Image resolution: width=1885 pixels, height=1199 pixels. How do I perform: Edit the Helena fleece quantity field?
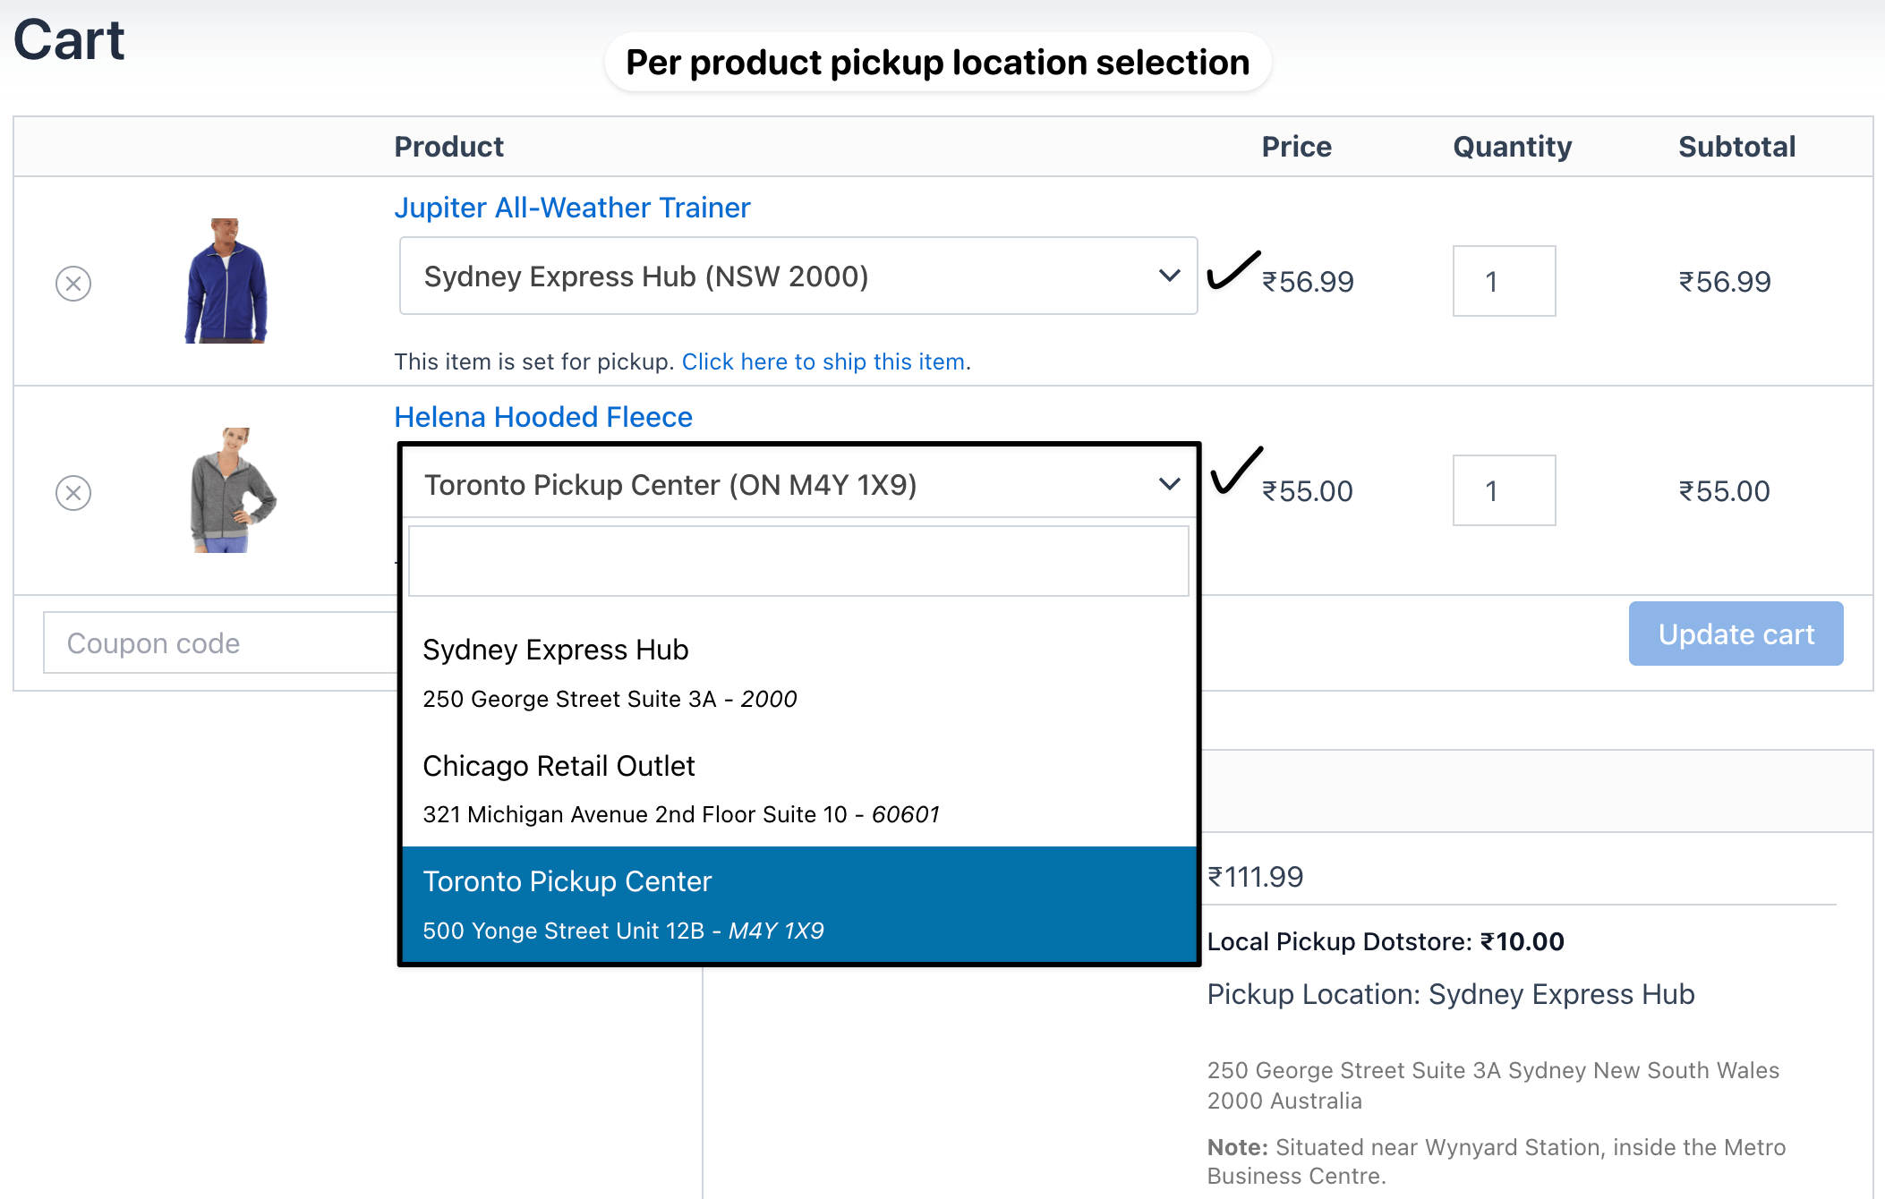click(x=1504, y=490)
